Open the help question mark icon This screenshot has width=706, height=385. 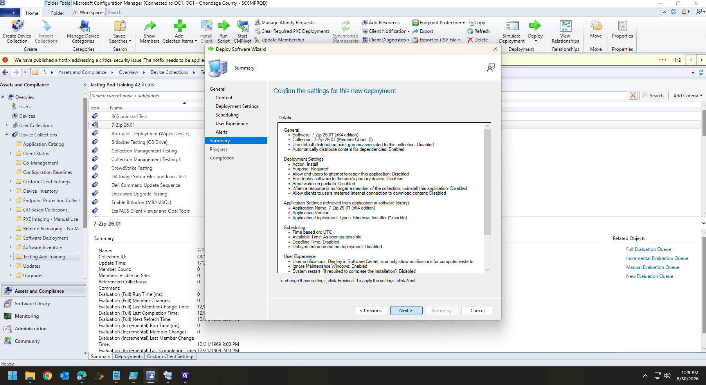(x=674, y=12)
